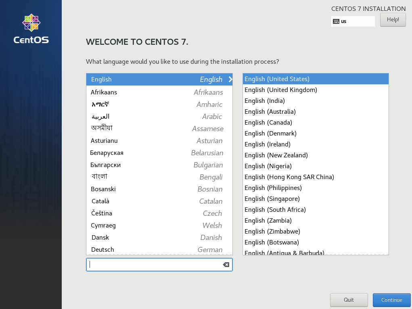
Task: Select English (Hong Kong SAR China) locale
Action: click(x=289, y=177)
